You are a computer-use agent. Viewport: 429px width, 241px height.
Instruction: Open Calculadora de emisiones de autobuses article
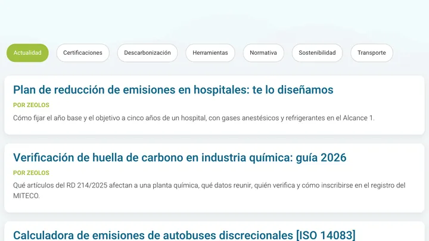pos(184,235)
